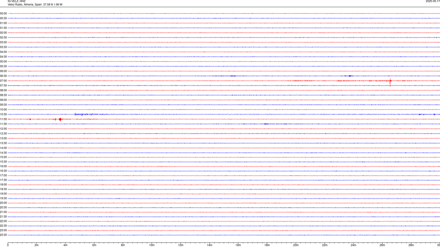Click the 10:00 row time label
Screen dimensions: 440x247
coord(4,109)
